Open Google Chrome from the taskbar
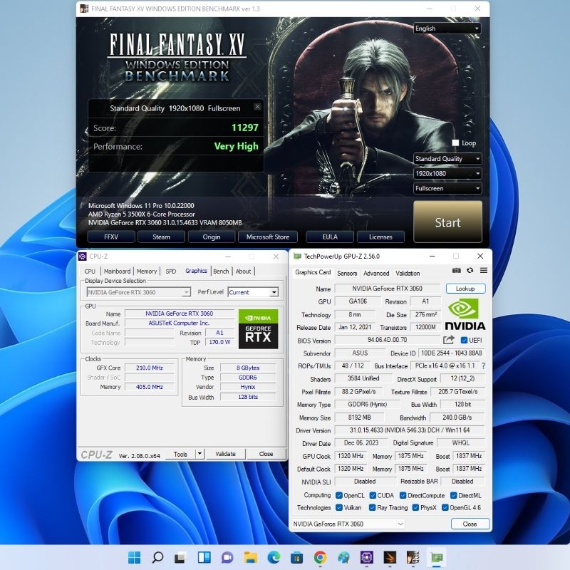570x570 pixels. [320, 557]
